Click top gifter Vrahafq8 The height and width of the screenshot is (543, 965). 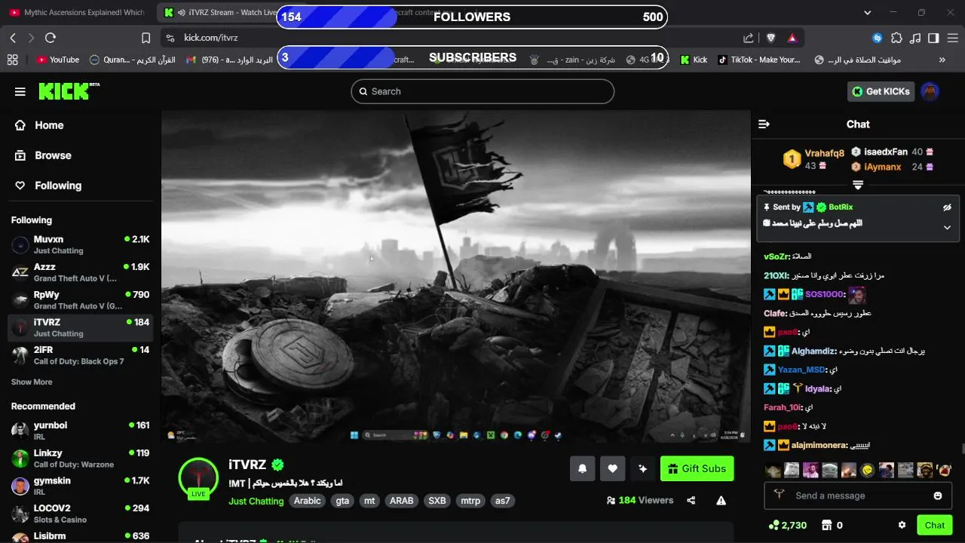(824, 153)
